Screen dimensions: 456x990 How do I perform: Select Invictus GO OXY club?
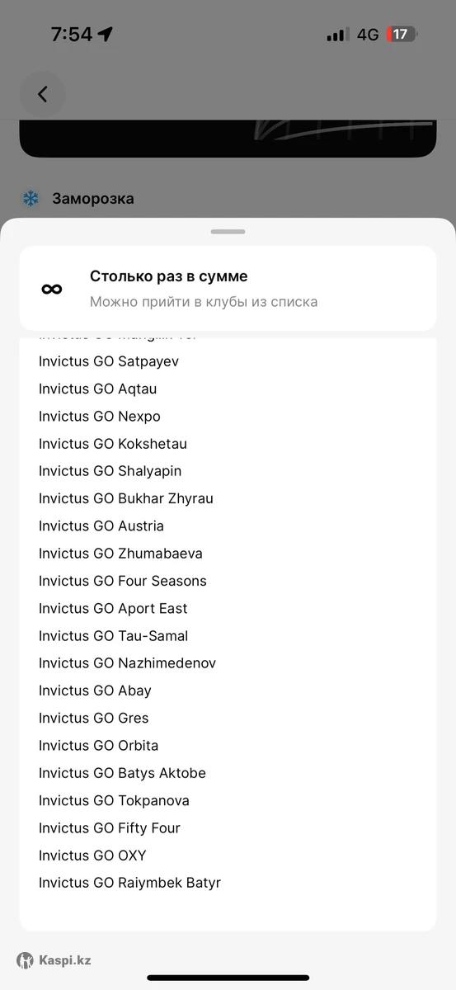[92, 856]
